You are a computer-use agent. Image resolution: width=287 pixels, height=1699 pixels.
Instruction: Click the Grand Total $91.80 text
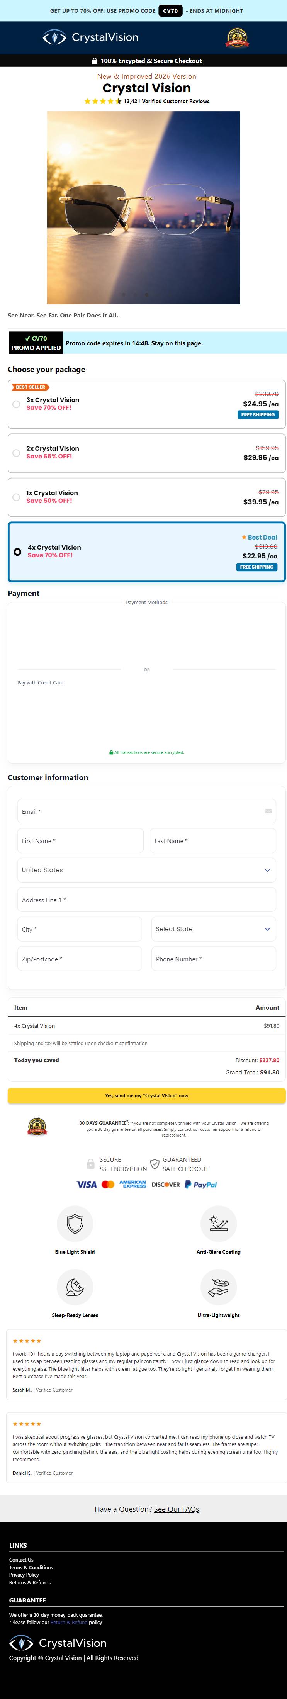[252, 1073]
